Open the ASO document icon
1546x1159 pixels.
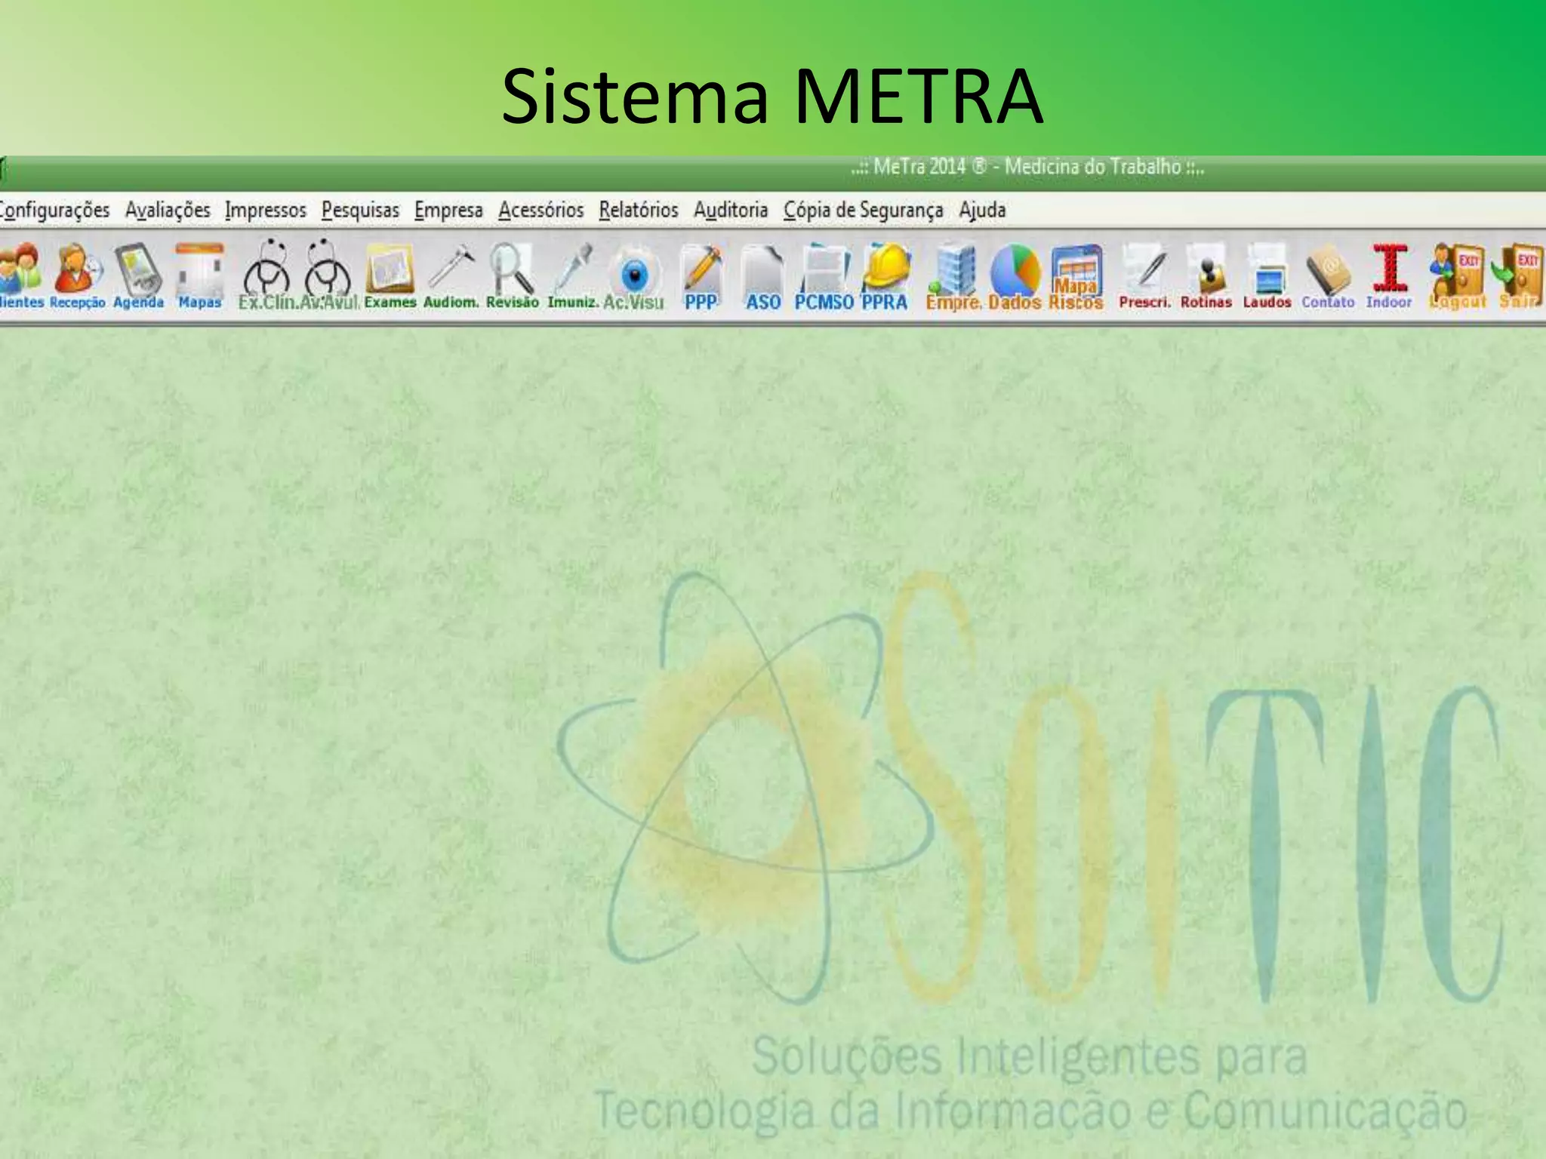point(762,276)
